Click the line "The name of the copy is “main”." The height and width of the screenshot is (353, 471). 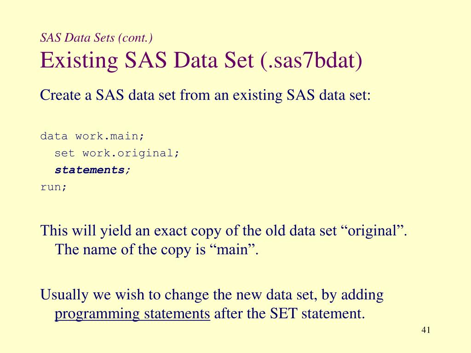157,250
